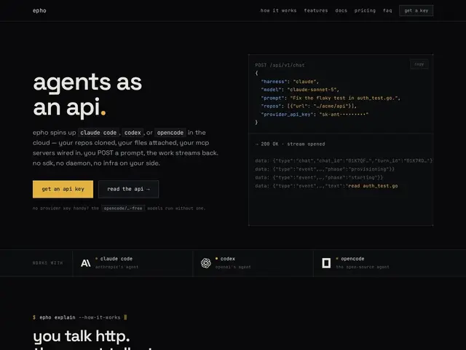The height and width of the screenshot is (350, 466).
Task: Click the 'claude code' inline code chip
Action: (x=98, y=133)
